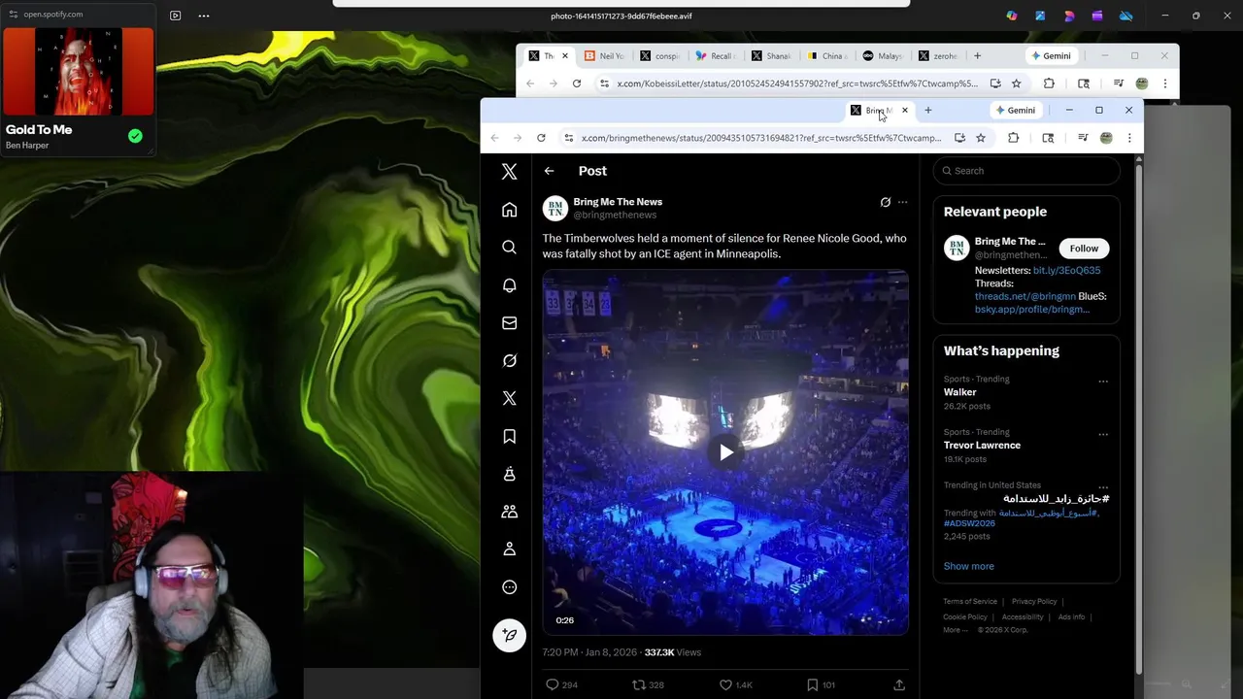The height and width of the screenshot is (699, 1243).
Task: Open extensions puzzle icon in front browser
Action: 1013,138
